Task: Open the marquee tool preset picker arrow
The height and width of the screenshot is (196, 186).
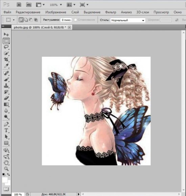Action: 14,20
